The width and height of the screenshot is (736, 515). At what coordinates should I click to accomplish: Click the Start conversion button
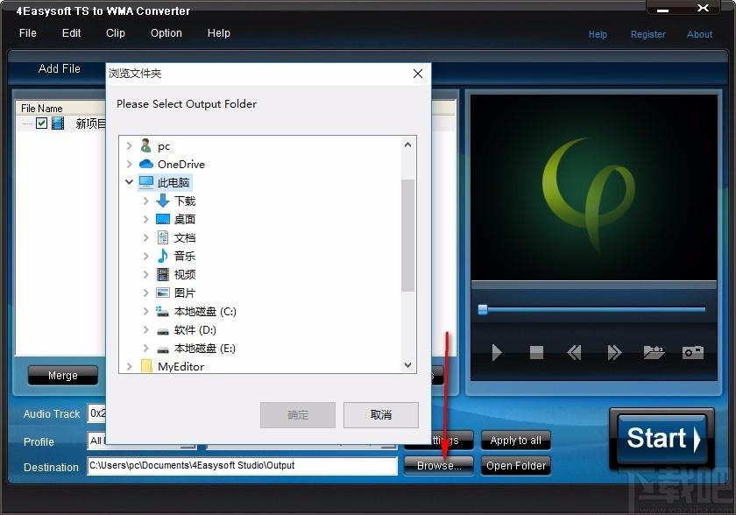tap(662, 438)
